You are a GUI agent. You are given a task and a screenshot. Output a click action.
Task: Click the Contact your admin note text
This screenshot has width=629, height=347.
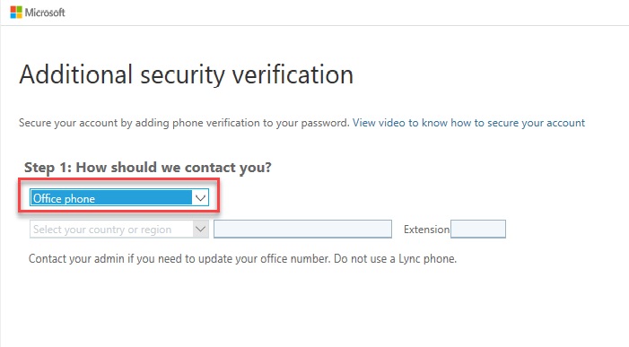pos(242,259)
